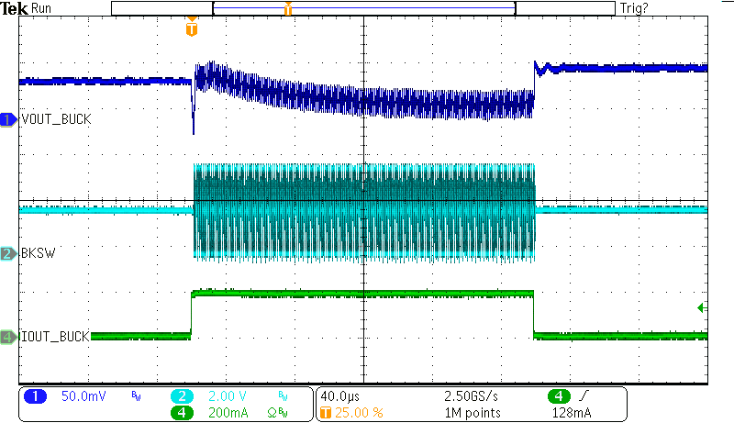734x423 pixels.
Task: Click the VOUT_BUCK waveform label
Action: pyautogui.click(x=55, y=119)
